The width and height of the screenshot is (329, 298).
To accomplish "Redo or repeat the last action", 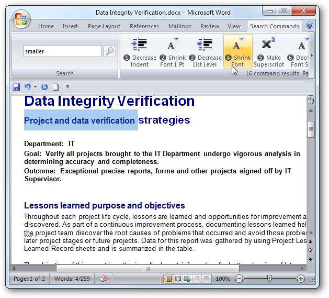I will click(x=44, y=87).
